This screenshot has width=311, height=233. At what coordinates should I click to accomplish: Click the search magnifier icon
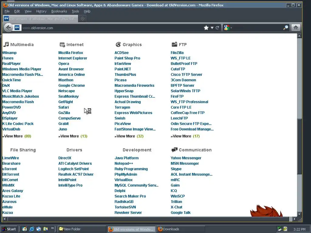[285, 28]
